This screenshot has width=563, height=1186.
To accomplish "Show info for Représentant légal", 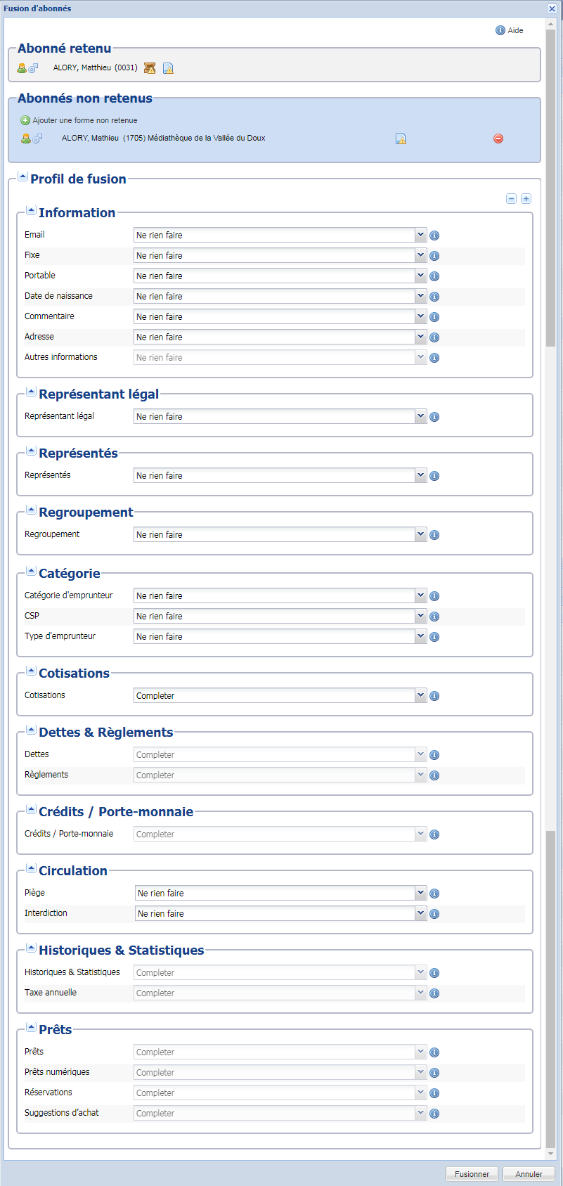I will point(434,417).
